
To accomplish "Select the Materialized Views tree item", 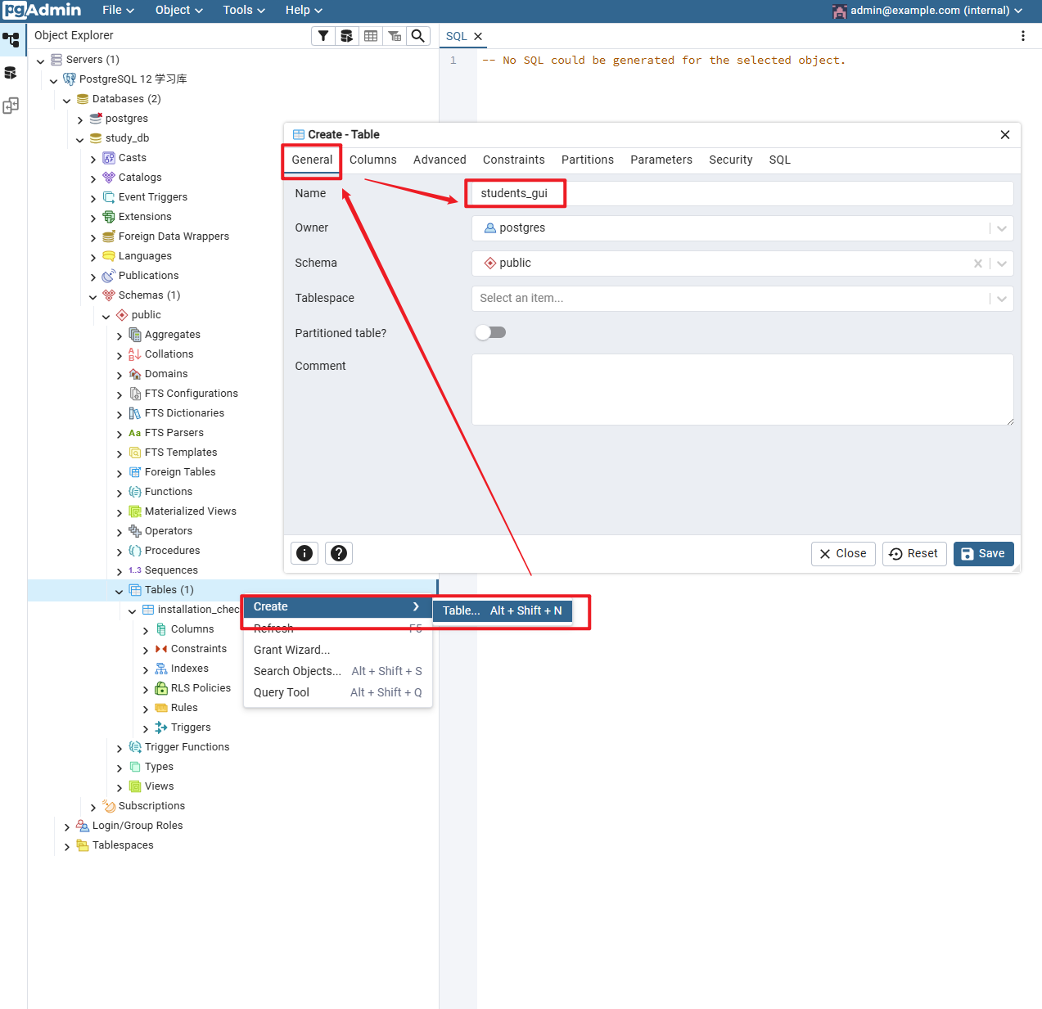I will (190, 511).
